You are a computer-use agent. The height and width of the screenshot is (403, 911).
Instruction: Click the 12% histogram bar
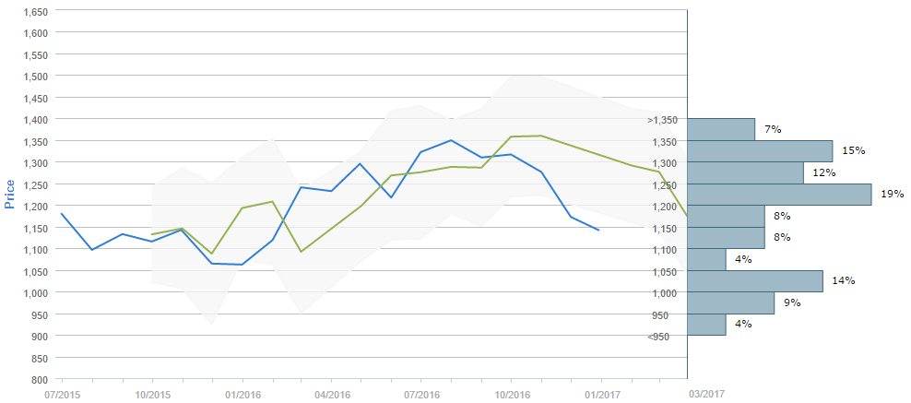(745, 173)
